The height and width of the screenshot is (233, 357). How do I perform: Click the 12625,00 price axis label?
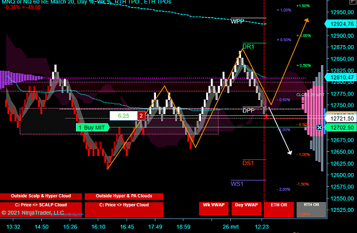[342, 163]
